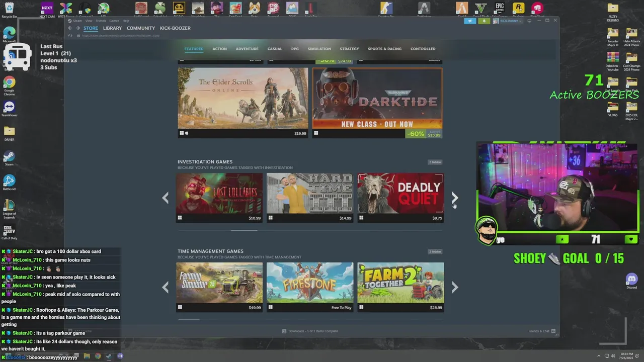Open the KICK-BOOZER profile section
This screenshot has height=362, width=644.
click(x=175, y=28)
